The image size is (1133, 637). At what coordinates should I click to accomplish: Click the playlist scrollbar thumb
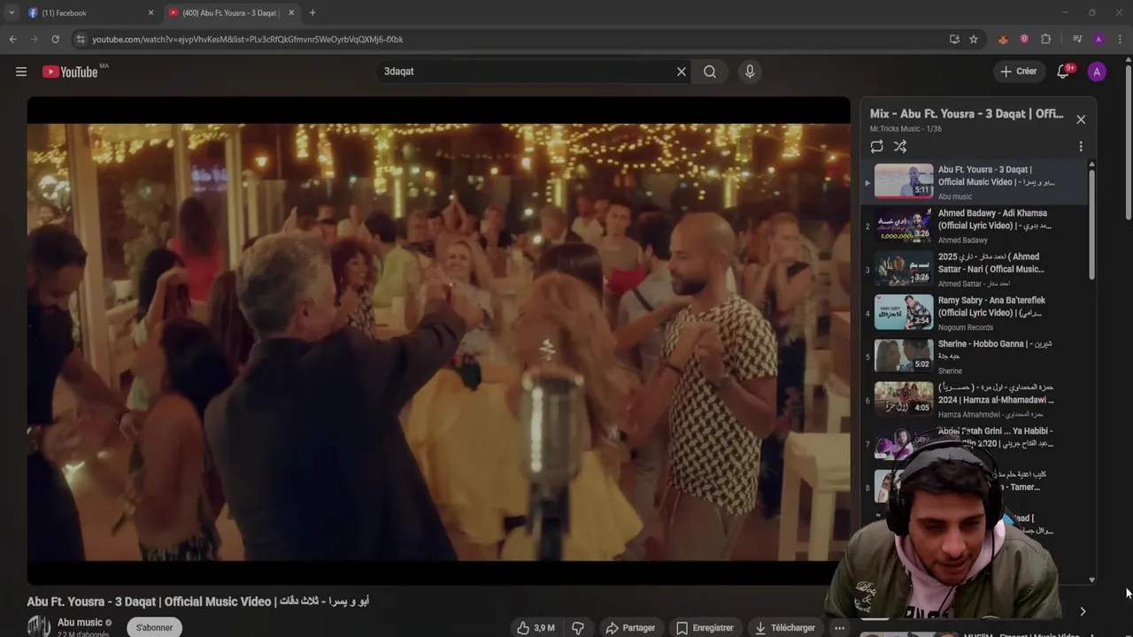click(x=1091, y=226)
